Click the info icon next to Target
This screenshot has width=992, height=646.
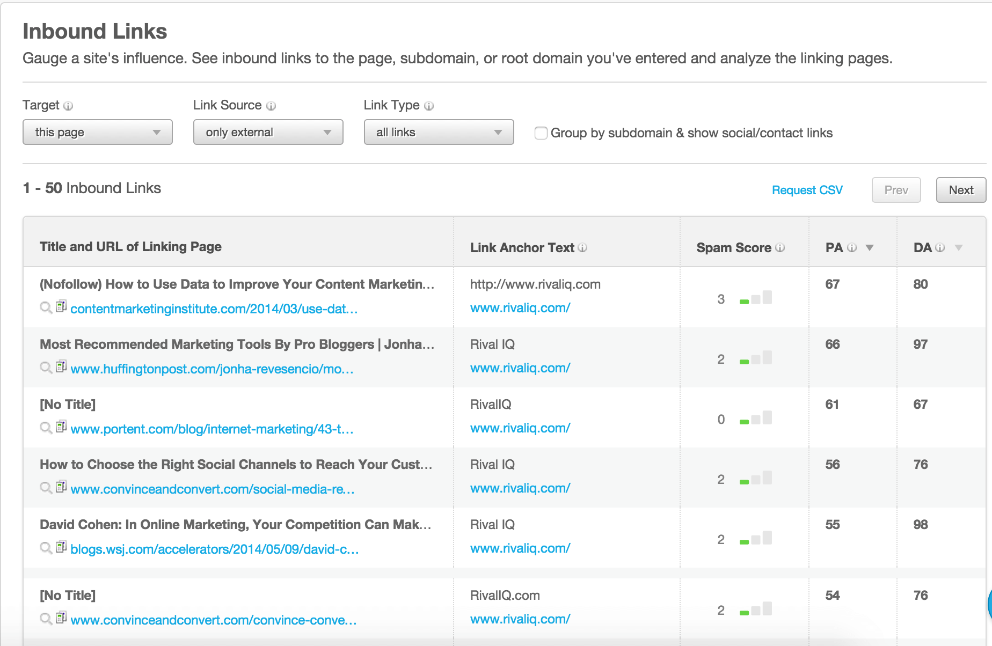point(68,106)
